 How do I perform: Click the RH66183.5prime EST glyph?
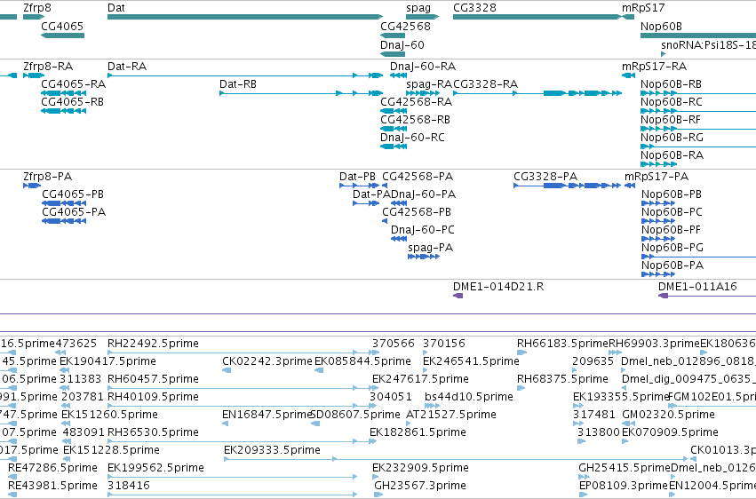(521, 352)
